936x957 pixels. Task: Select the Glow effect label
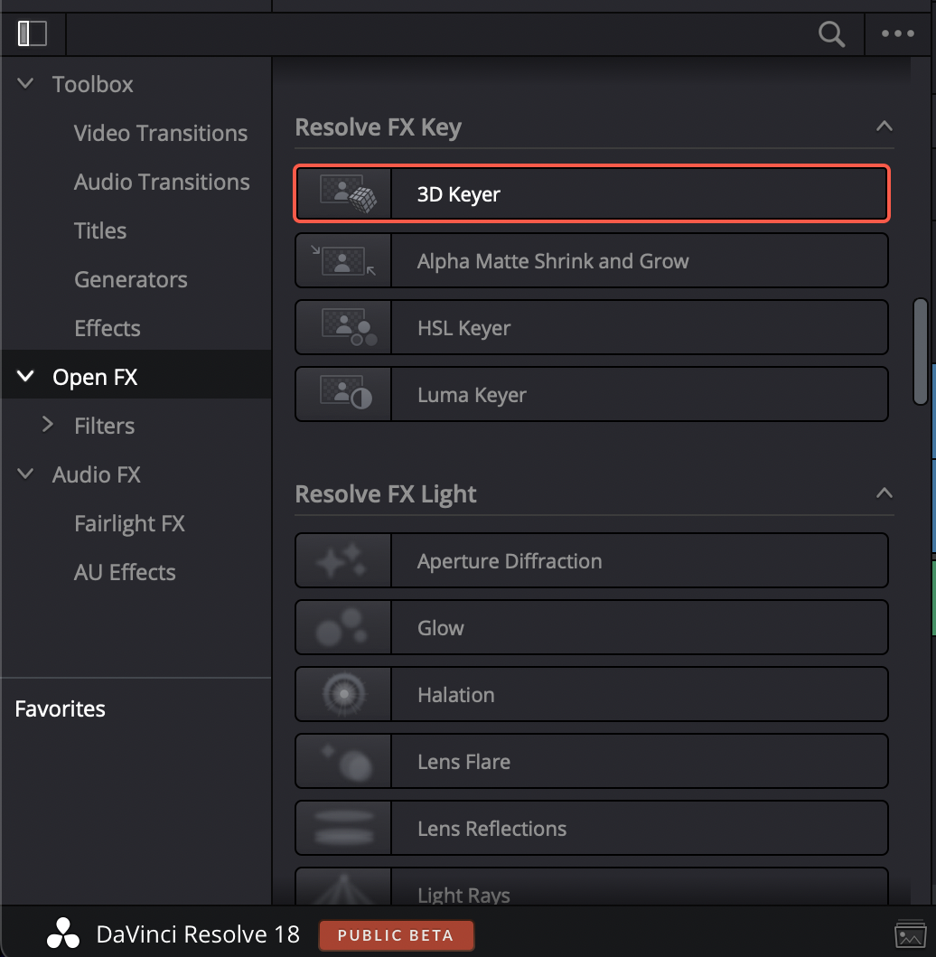click(x=441, y=628)
